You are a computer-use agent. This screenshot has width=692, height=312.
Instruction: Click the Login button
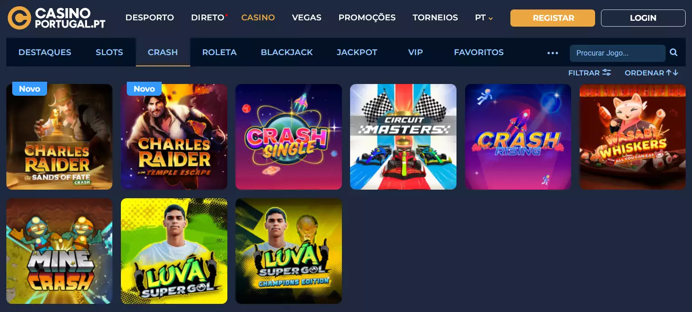643,18
